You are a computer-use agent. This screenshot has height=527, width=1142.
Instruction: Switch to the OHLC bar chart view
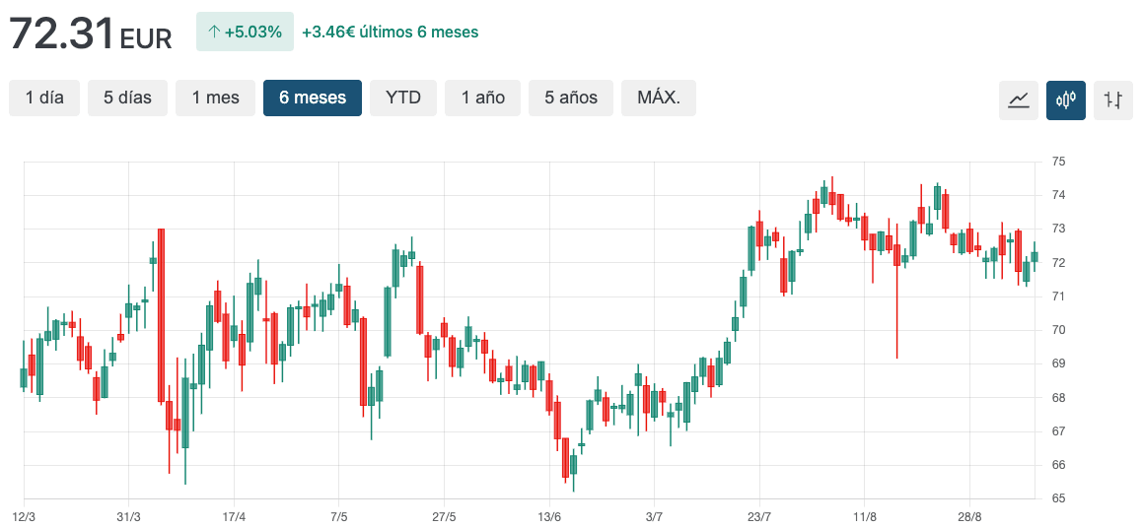(1113, 99)
